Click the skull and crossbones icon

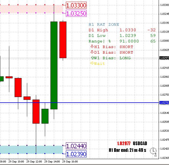point(156,155)
